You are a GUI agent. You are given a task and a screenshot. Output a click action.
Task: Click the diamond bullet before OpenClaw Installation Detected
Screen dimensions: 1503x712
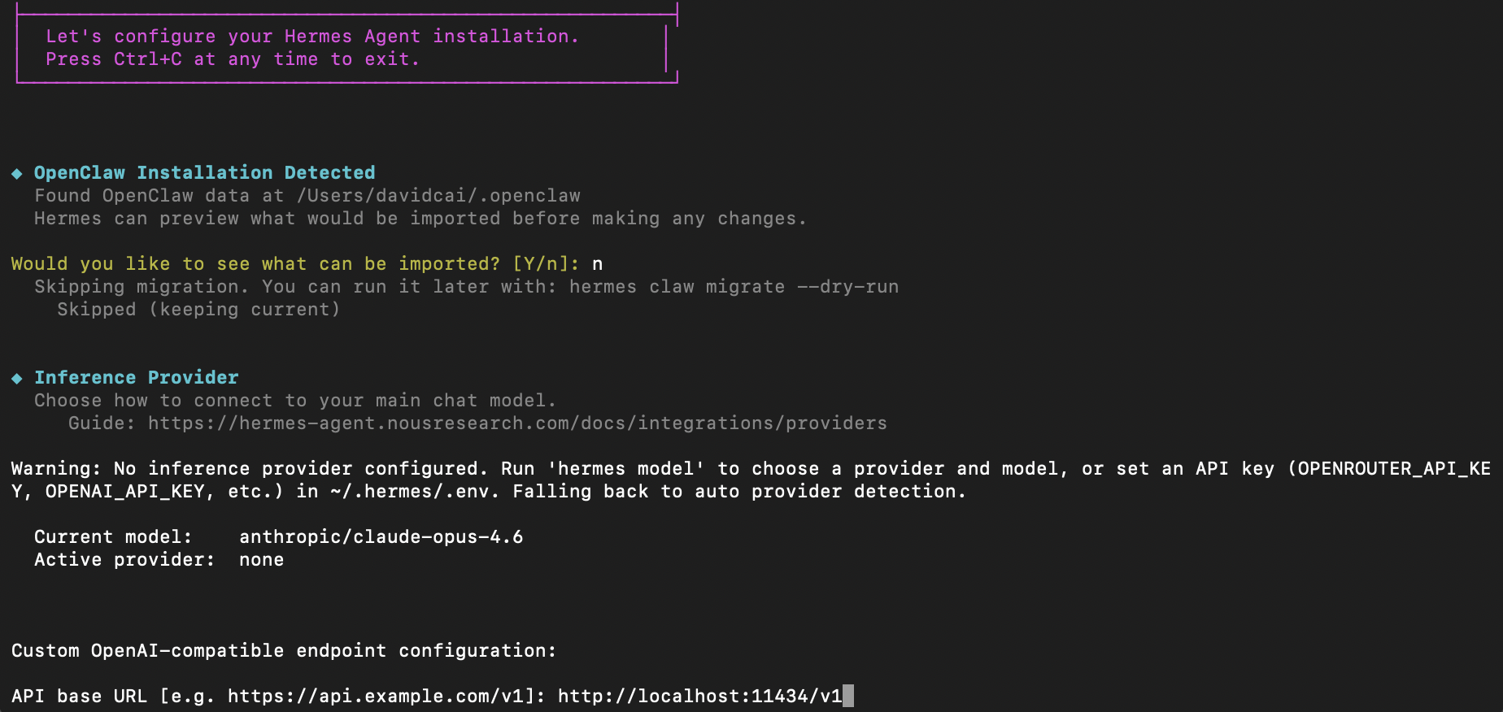tap(17, 173)
